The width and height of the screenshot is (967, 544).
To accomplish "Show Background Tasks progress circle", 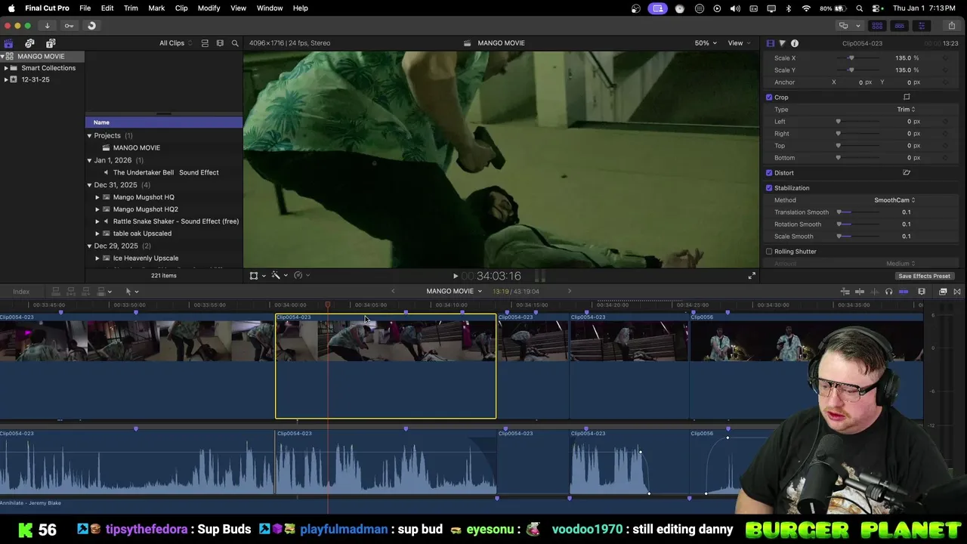I will 91,26.
